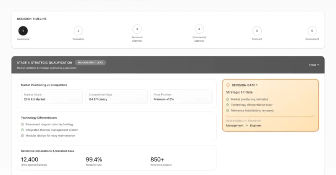Click check icon for Reference installations reviewed

[x=228, y=110]
